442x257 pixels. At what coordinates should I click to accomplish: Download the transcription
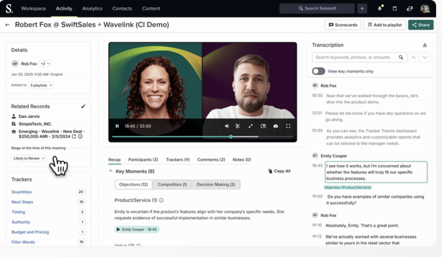click(425, 45)
